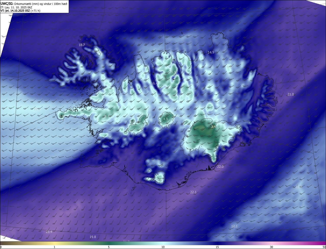Click the 22.0 value near the southeast coast
This screenshot has width=326, height=249.
pos(220,167)
